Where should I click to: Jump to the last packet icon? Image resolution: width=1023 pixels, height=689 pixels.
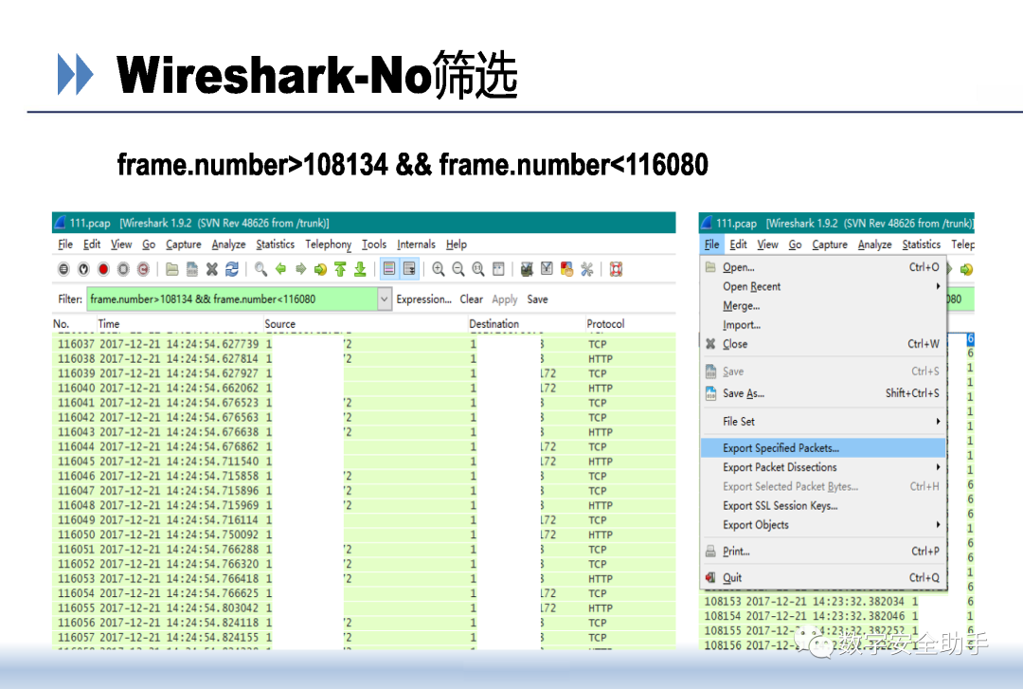coord(360,269)
